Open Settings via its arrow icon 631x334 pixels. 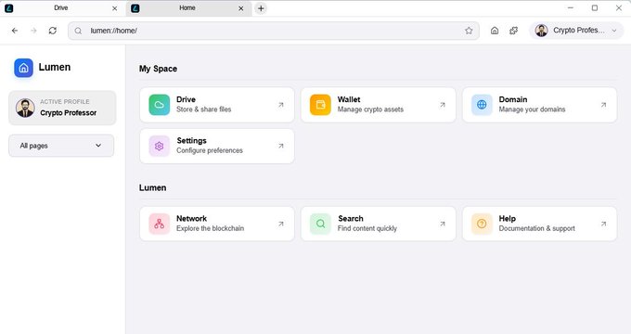point(281,146)
